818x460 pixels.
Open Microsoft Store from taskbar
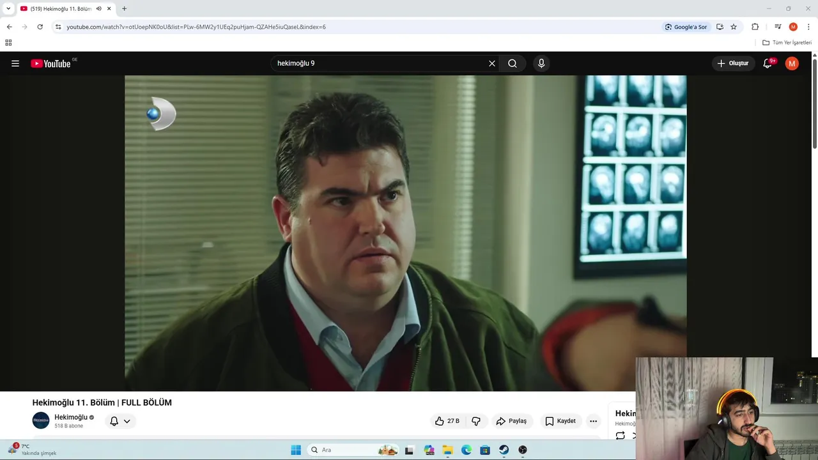point(485,450)
